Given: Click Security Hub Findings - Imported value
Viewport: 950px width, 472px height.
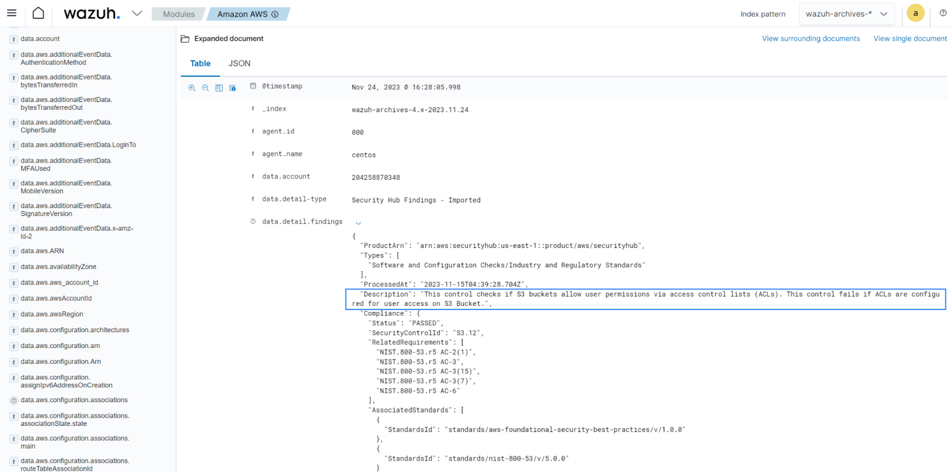Looking at the screenshot, I should click(x=416, y=200).
